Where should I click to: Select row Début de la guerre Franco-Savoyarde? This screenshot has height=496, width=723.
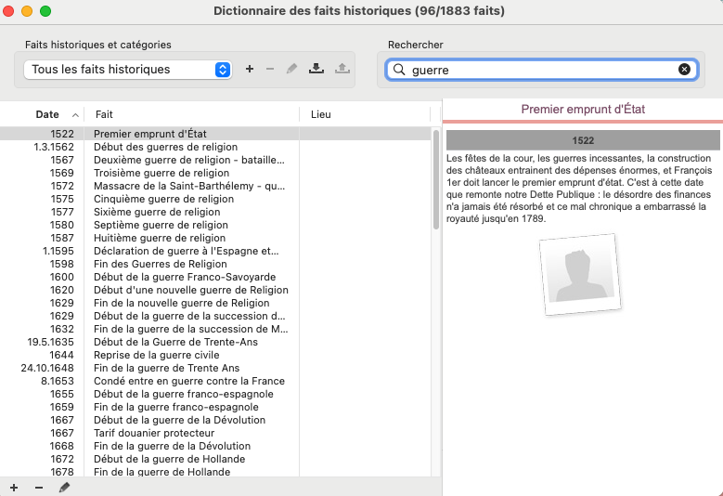pos(215,277)
